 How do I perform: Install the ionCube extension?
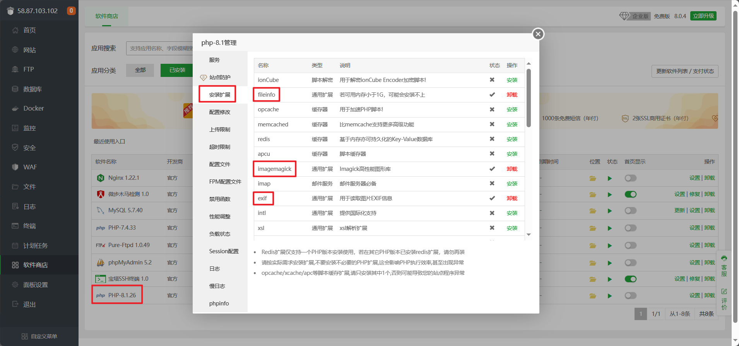512,80
